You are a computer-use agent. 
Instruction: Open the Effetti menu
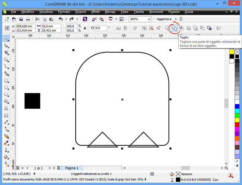96,12
